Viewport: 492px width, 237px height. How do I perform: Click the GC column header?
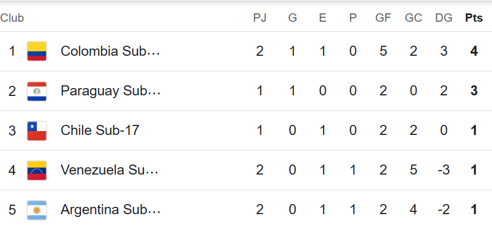coord(413,18)
